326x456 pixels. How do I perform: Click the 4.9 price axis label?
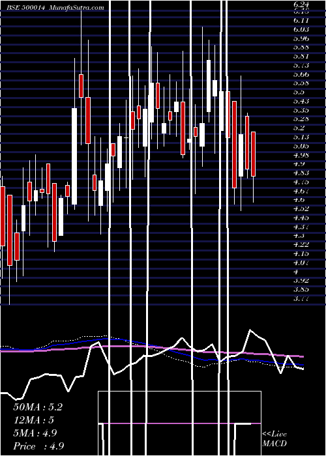[299, 164]
